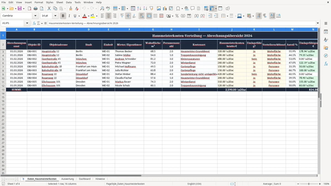
Task: Click the Increase Indent icon
Action: click(x=210, y=16)
